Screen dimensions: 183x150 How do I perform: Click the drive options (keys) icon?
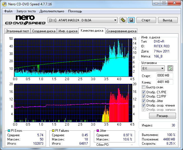click(123, 20)
